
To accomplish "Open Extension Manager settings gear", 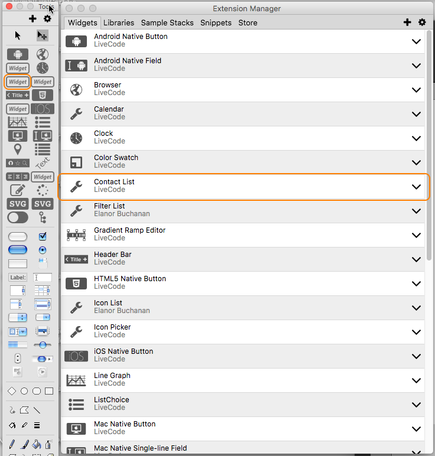I will (x=422, y=22).
